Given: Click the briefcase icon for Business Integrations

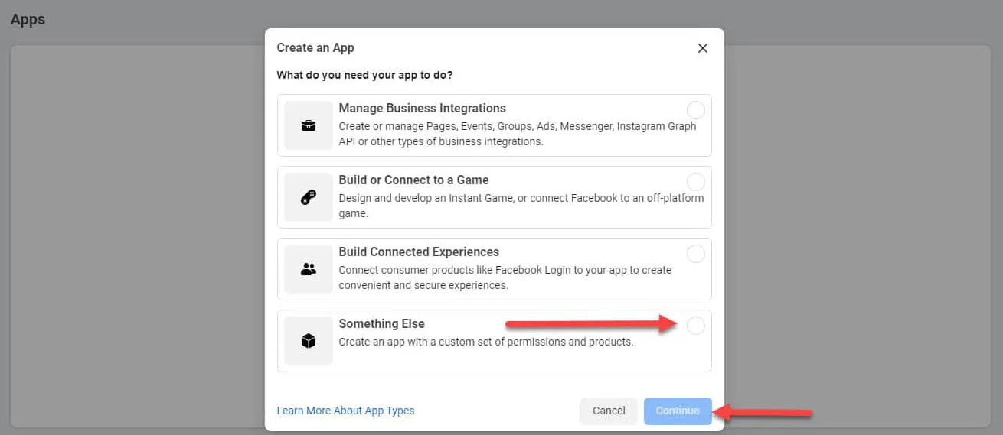Looking at the screenshot, I should pos(309,125).
